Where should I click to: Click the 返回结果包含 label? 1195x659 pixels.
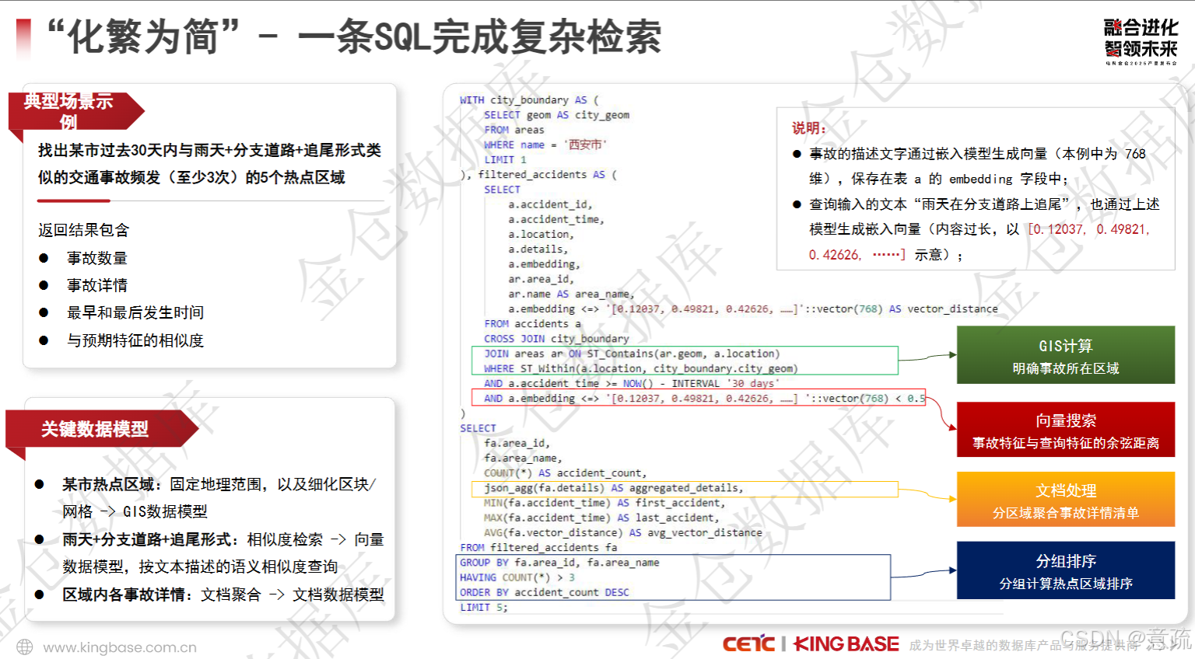(x=83, y=230)
